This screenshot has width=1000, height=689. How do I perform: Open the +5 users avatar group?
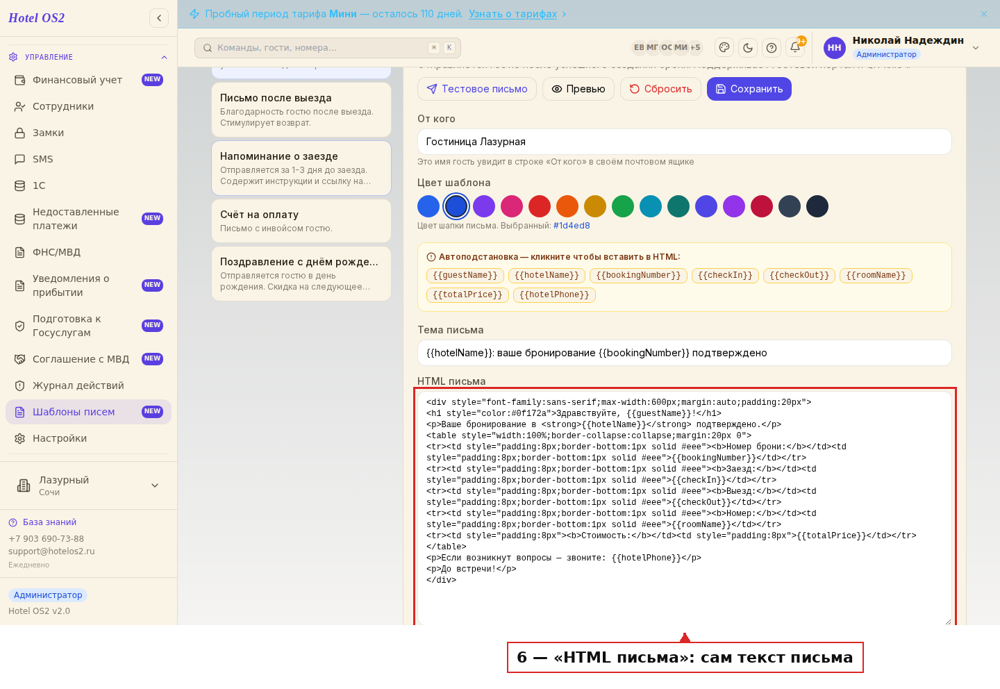pos(695,47)
